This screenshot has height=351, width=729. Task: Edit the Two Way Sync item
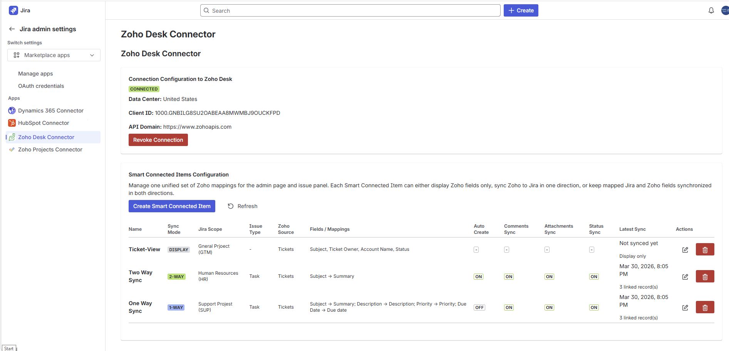click(685, 277)
